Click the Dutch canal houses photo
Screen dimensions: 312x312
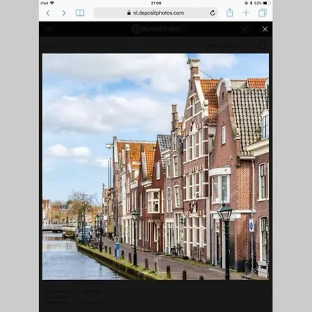(x=155, y=166)
